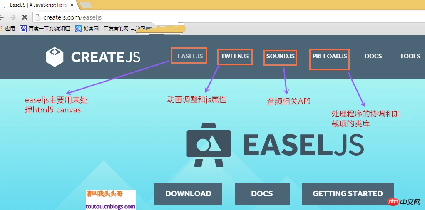The height and width of the screenshot is (210, 425).
Task: Open the SOUNDJS navigation item
Action: (x=280, y=56)
